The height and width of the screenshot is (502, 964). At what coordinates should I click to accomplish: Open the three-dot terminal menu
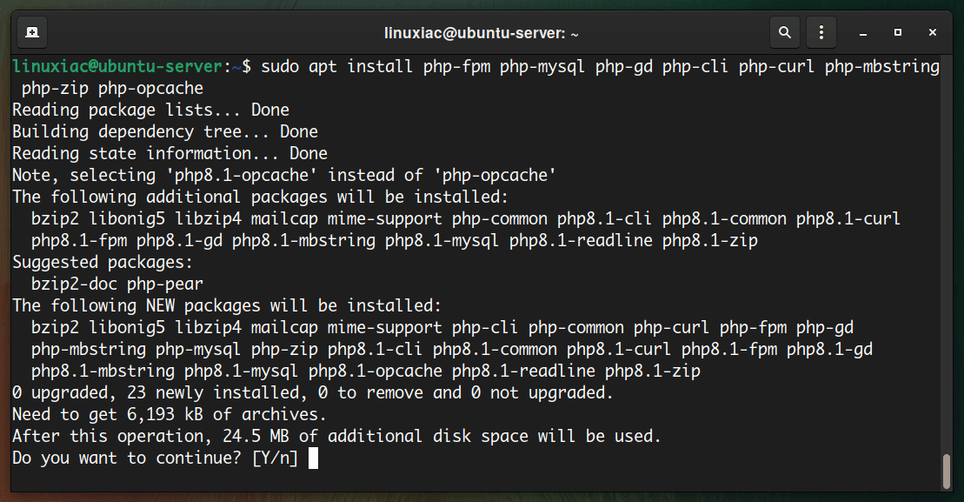pyautogui.click(x=821, y=32)
